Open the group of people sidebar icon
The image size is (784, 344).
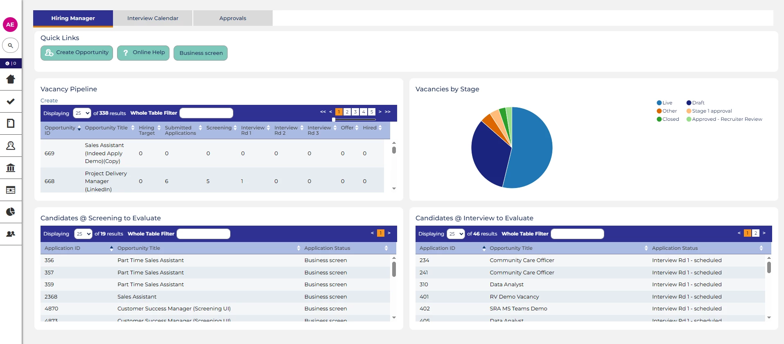[x=11, y=234]
